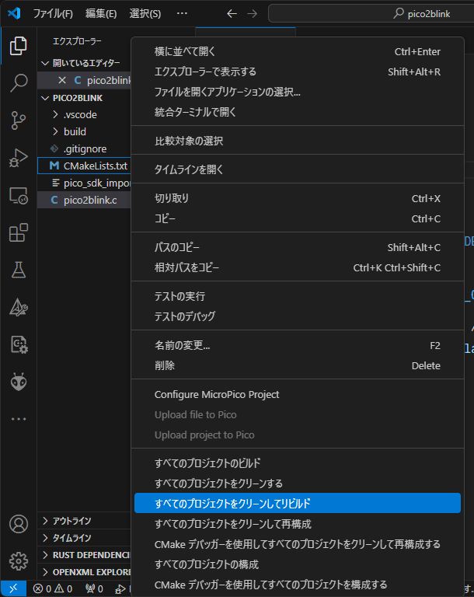474x597 pixels.
Task: Expand the タイムライン section
Action: 84,538
